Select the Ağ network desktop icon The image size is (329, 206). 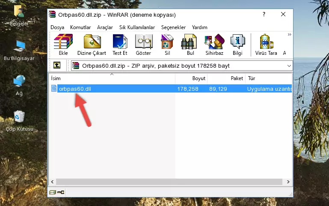[19, 85]
